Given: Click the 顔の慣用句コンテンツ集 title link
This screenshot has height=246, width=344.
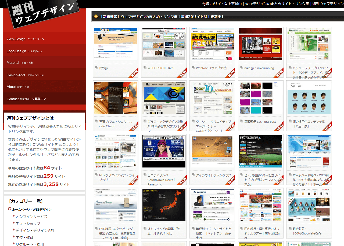Looking at the screenshot, I should click(x=309, y=124).
